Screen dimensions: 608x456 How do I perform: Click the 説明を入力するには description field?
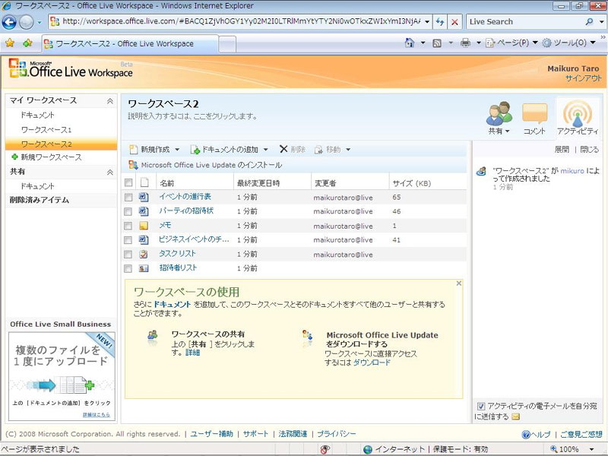(193, 116)
